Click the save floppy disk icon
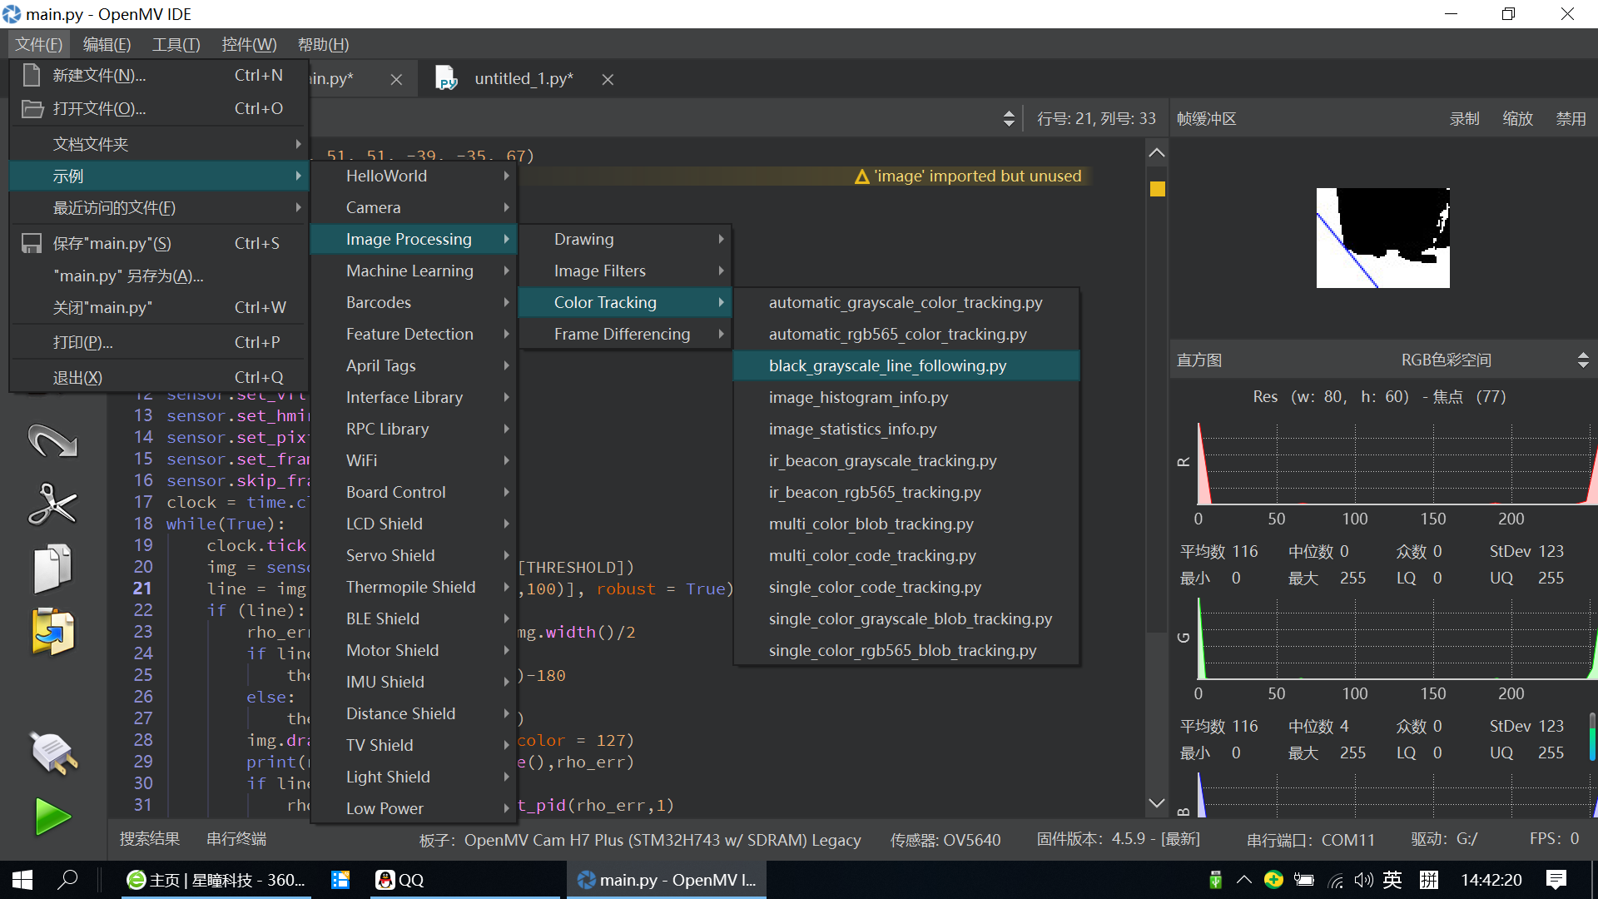1598x899 pixels. coord(32,243)
